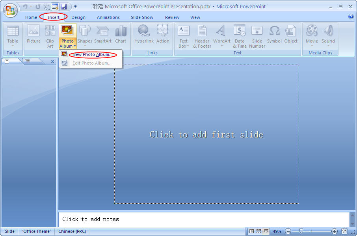The height and width of the screenshot is (236, 357).
Task: Switch to Normal view in status bar
Action: tap(251, 231)
